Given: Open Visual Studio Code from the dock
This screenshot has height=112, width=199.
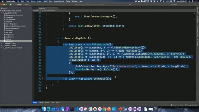Looking at the screenshot, I should coord(76,109).
